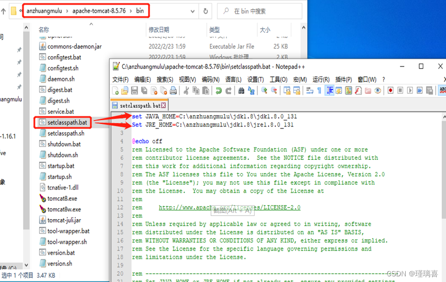Toggle the function list panel icon
446x282 pixels.
point(358,91)
